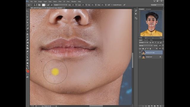This screenshot has height=107, width=190.
Task: Open the Filter menu
Action: coord(60,1)
